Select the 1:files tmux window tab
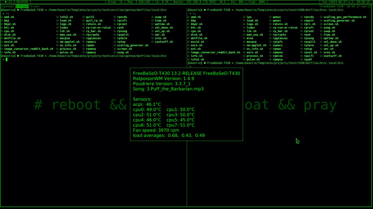This screenshot has height=209, width=373. pos(22,6)
